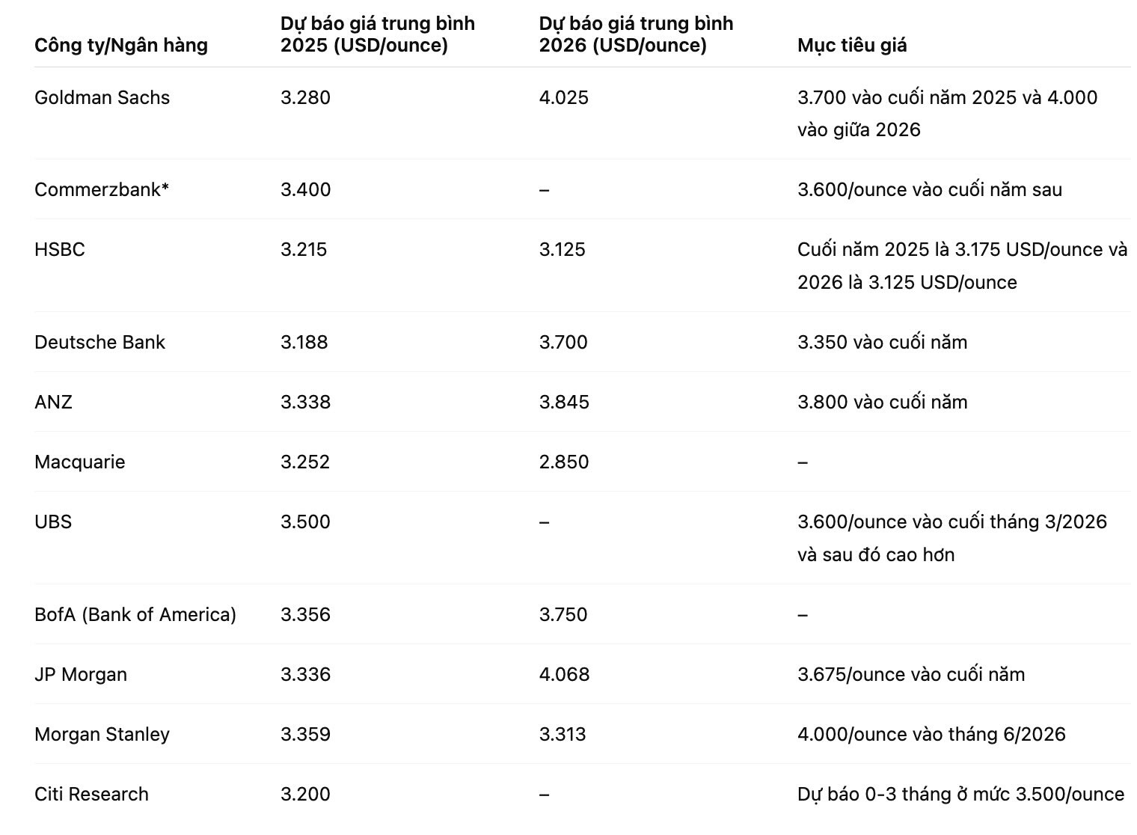Select the Macquarie 2026 value 2.850

point(564,462)
